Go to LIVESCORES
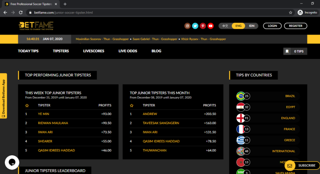The height and width of the screenshot is (174, 320). (94, 51)
